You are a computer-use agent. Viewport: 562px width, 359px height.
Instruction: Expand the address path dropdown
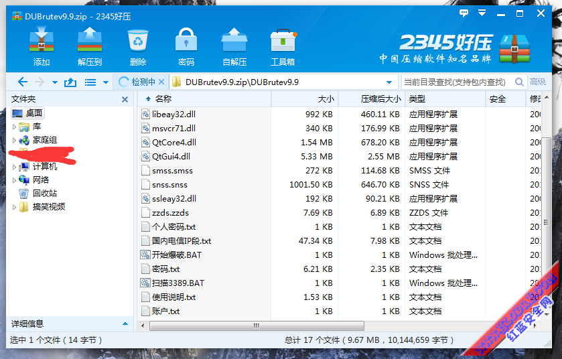[x=389, y=82]
